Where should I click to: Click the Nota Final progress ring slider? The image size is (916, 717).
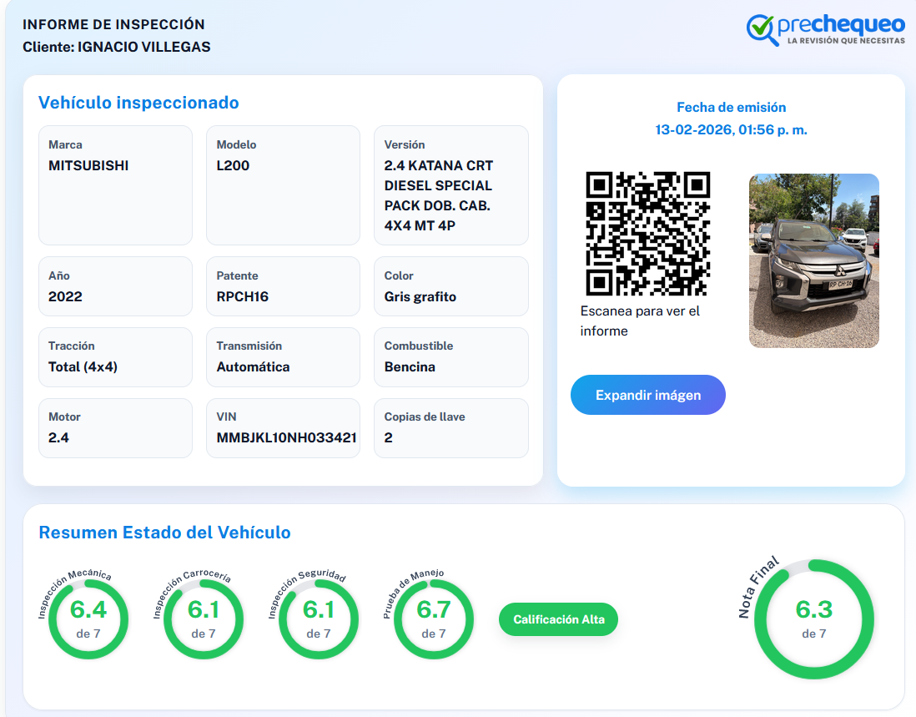pos(813,619)
